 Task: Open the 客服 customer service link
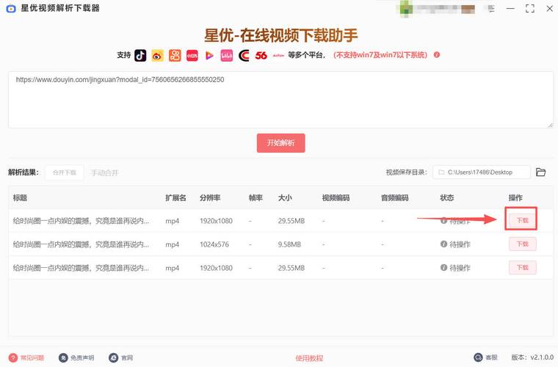click(491, 357)
